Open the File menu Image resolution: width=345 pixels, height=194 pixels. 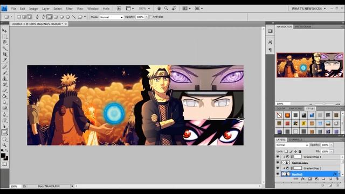point(13,9)
